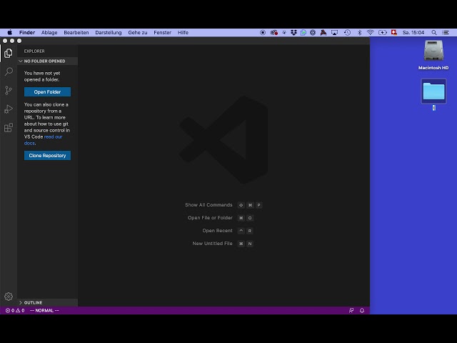Open the Gehe zu menu
This screenshot has width=457, height=343.
[138, 32]
